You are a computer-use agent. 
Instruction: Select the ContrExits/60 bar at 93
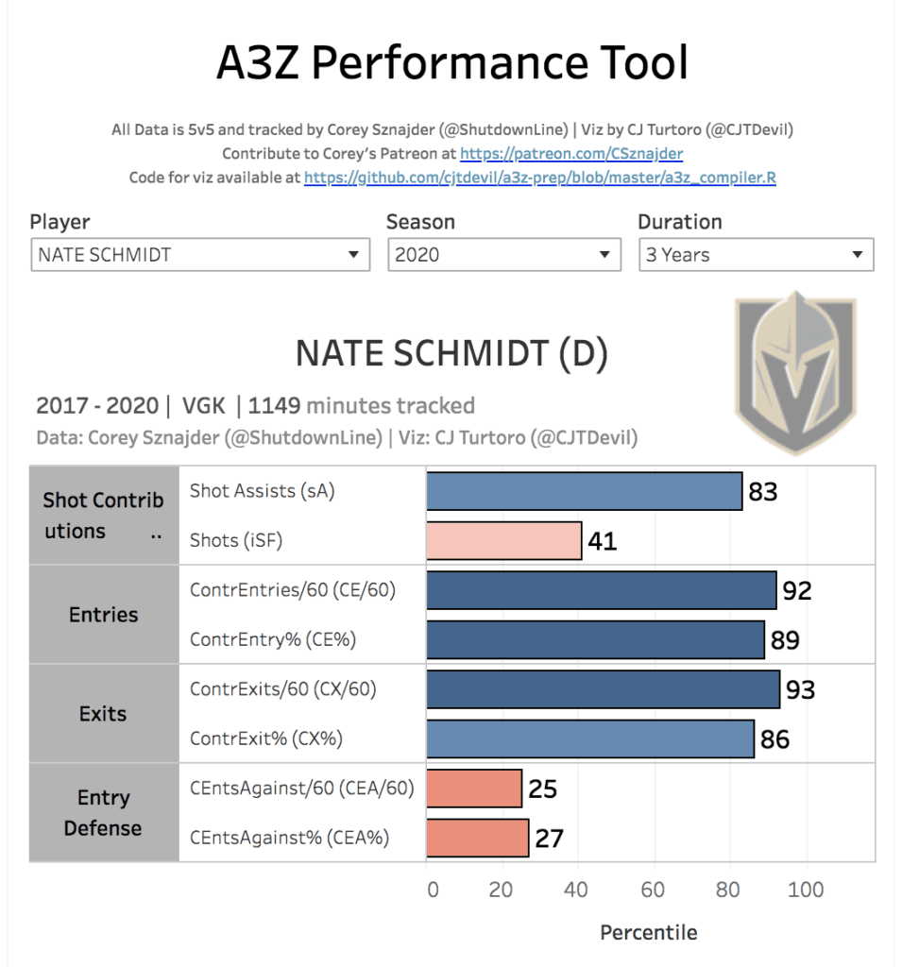[603, 689]
